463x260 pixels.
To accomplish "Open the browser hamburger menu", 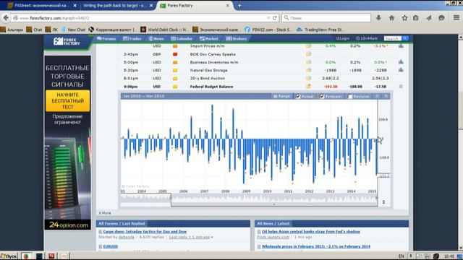I will click(456, 18).
